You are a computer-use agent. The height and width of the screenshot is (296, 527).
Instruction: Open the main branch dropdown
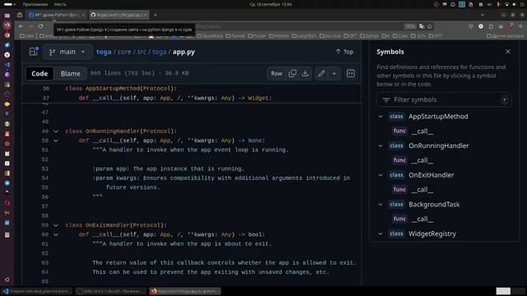click(68, 52)
